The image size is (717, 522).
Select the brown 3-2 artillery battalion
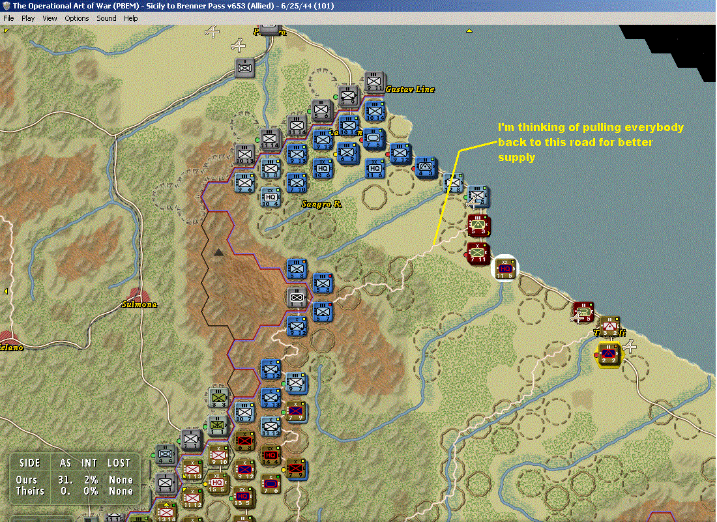point(609,326)
